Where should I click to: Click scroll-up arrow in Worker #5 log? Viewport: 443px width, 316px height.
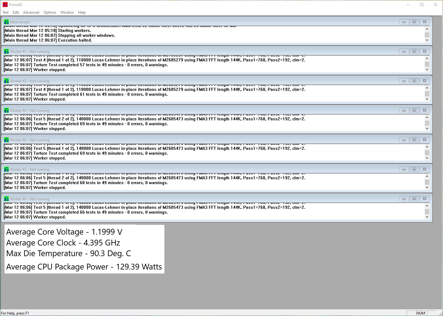[x=427, y=177]
